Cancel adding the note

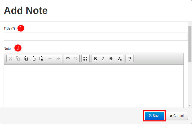177,116
